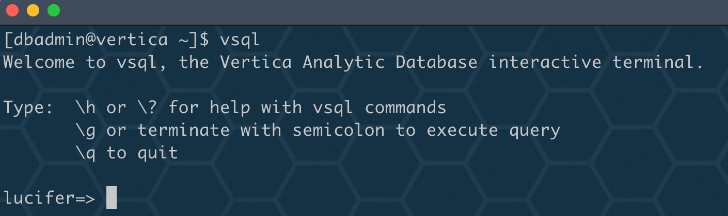The width and height of the screenshot is (728, 216).
Task: Click the word Database in welcome line
Action: (x=437, y=63)
